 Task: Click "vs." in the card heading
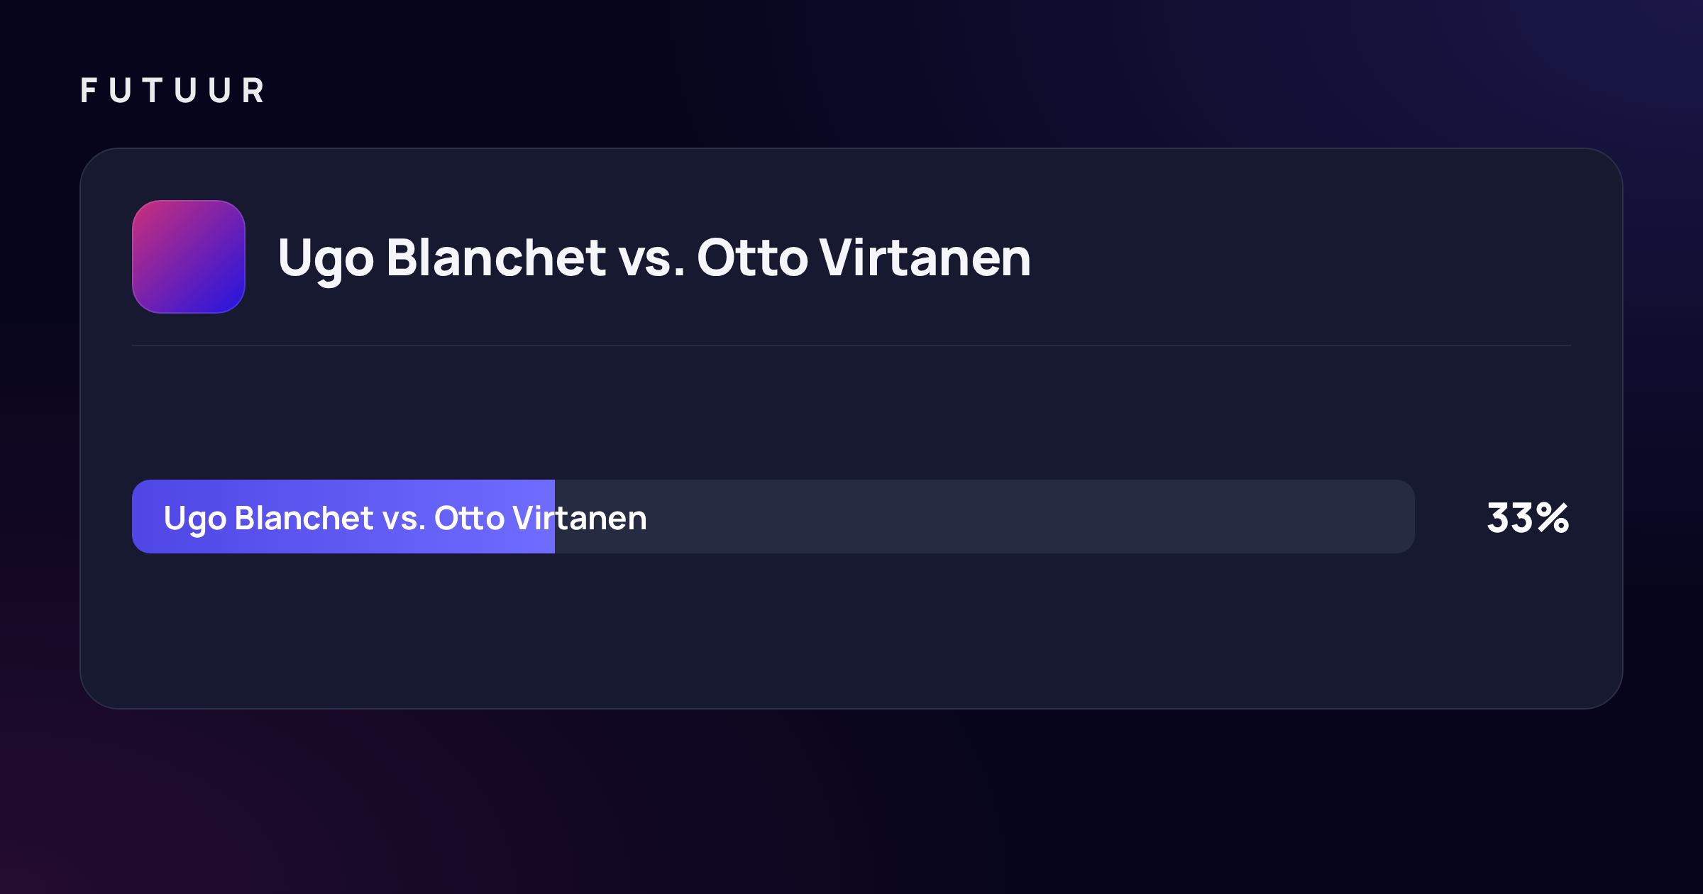(x=652, y=258)
